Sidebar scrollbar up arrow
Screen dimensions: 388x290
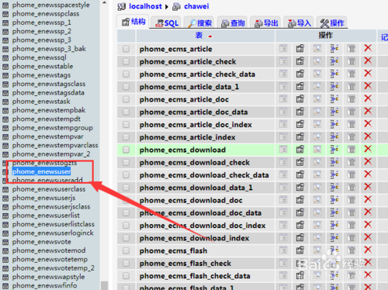pyautogui.click(x=104, y=2)
